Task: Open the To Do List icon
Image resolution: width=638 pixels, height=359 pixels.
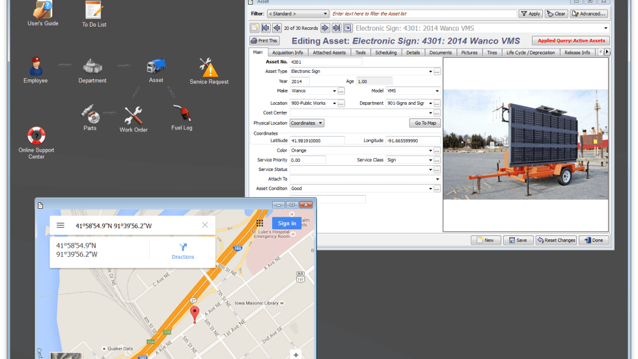Action: (94, 10)
